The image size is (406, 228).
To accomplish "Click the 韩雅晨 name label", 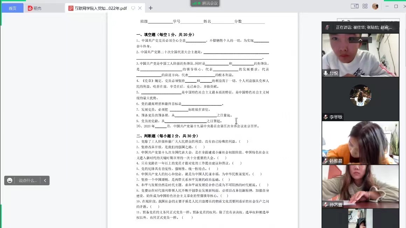I will click(336, 161).
